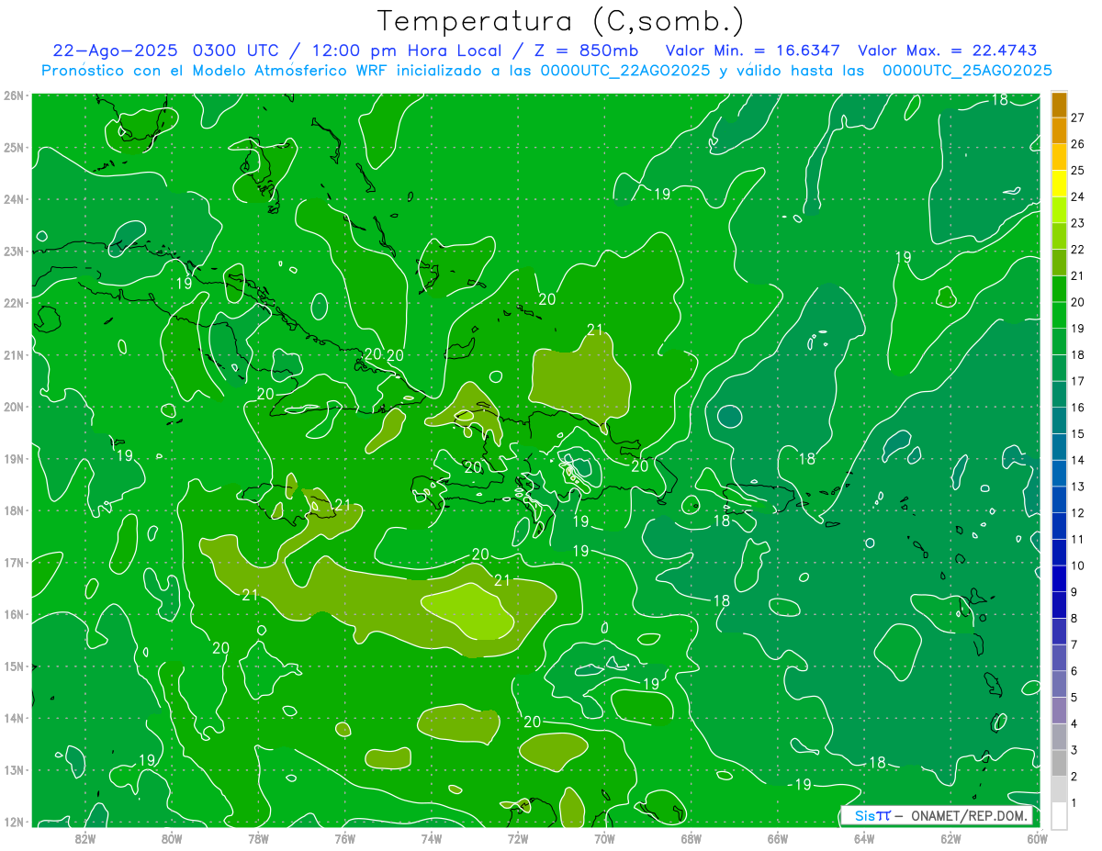Screen dimensions: 1102x851
Task: Click the 70W longitude axis label
Action: [x=604, y=838]
